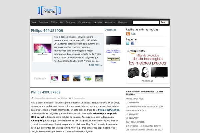Viewport: 200px width, 133px height.
Task: Follow the Compra ya link
Action: tap(148, 81)
